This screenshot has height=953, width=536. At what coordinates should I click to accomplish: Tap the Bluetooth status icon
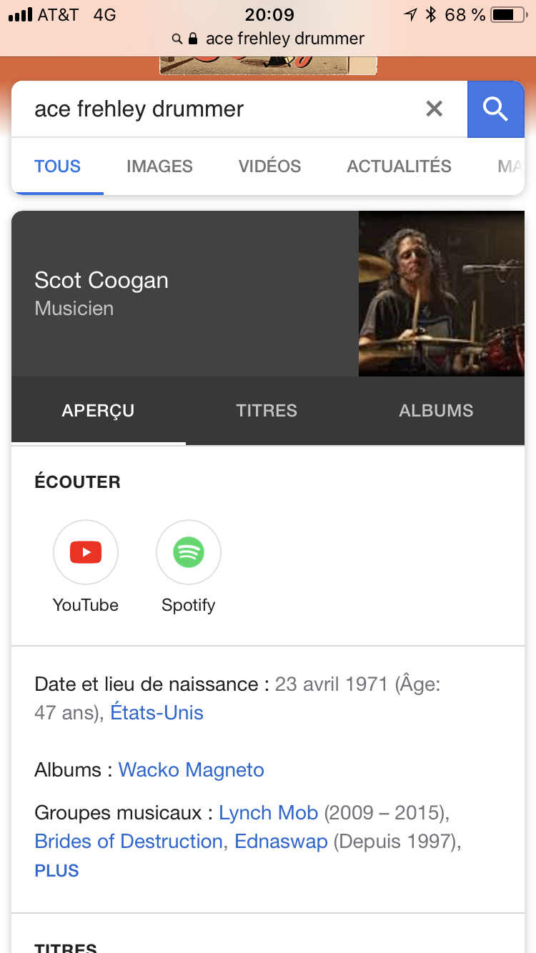[x=430, y=15]
